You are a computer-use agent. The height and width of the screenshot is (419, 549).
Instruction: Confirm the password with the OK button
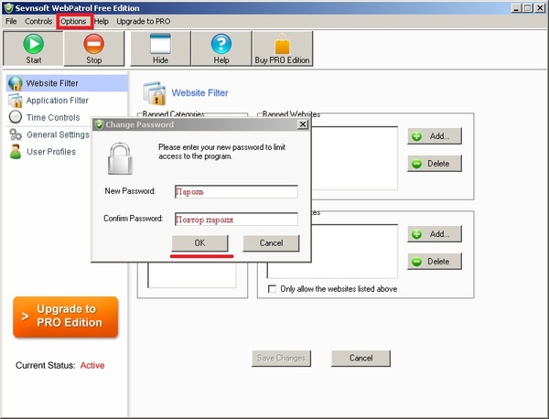[x=199, y=243]
